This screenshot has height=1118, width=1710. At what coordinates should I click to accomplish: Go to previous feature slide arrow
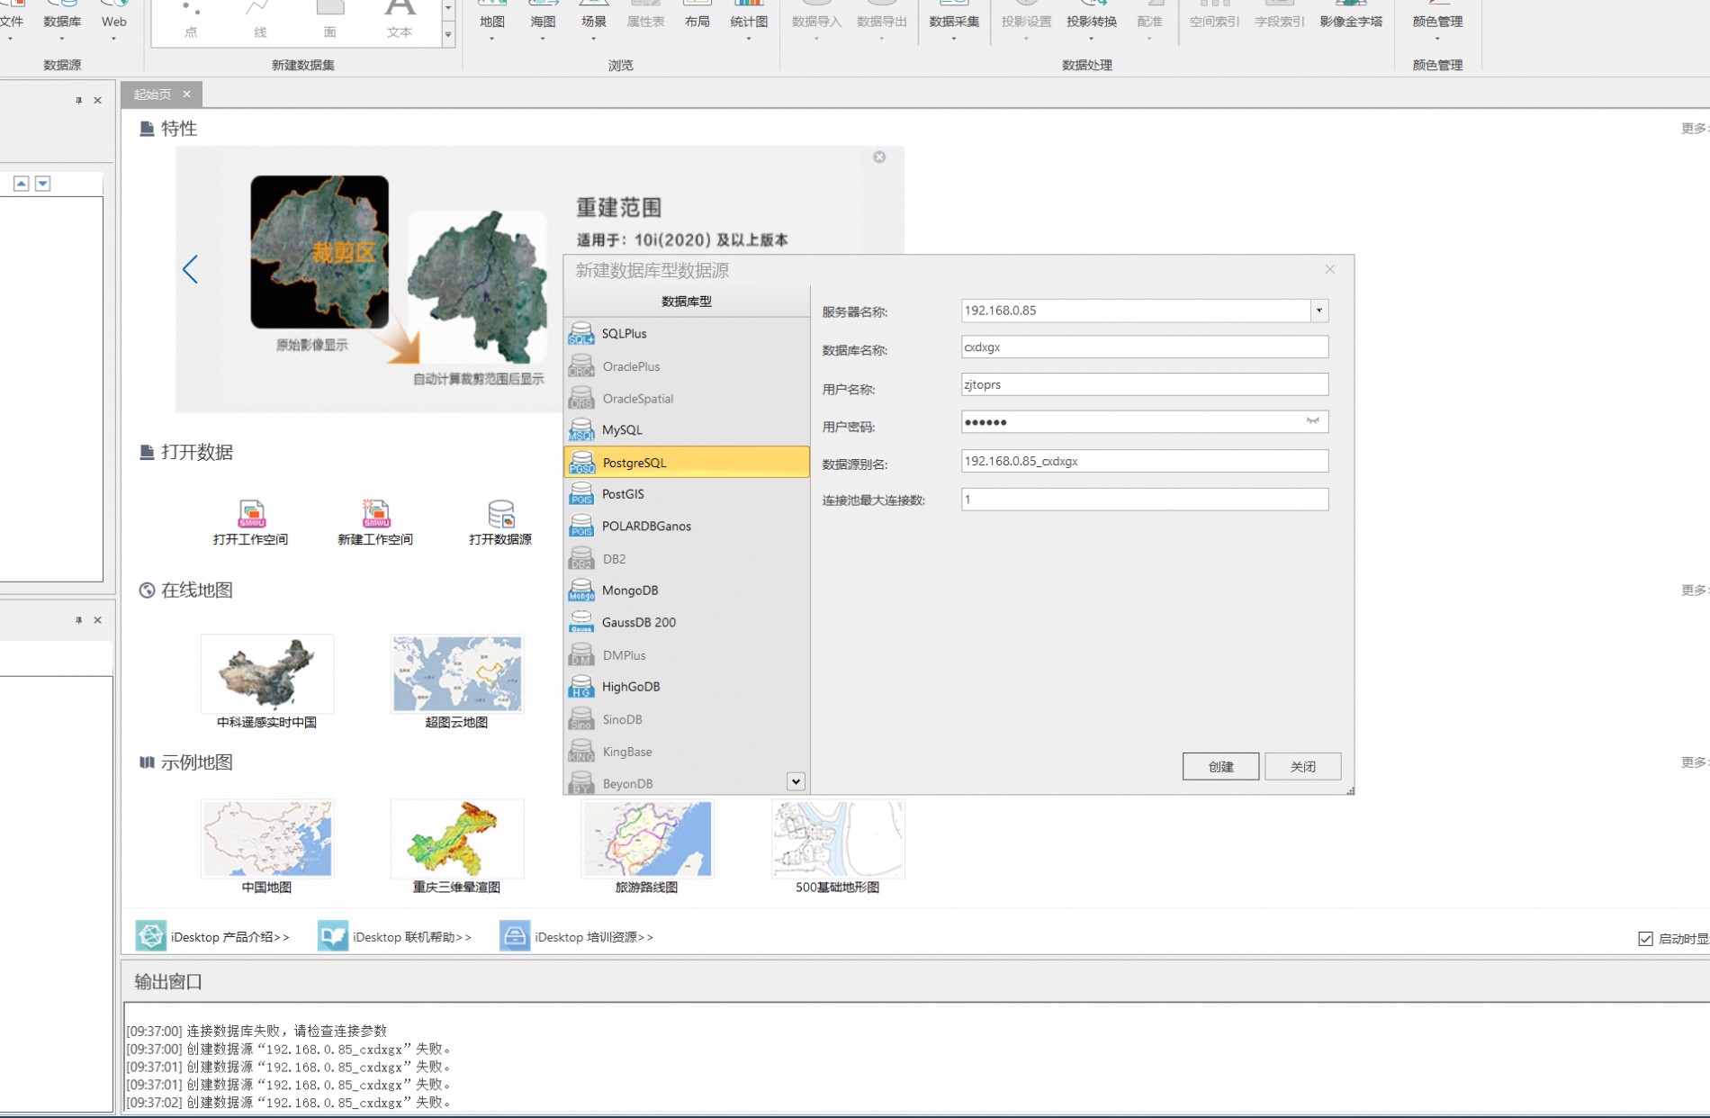pyautogui.click(x=190, y=269)
